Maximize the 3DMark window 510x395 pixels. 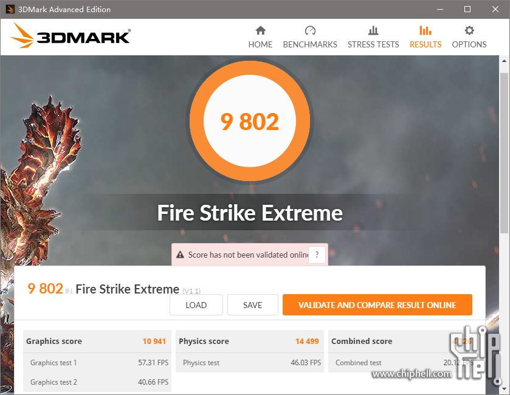coord(467,9)
